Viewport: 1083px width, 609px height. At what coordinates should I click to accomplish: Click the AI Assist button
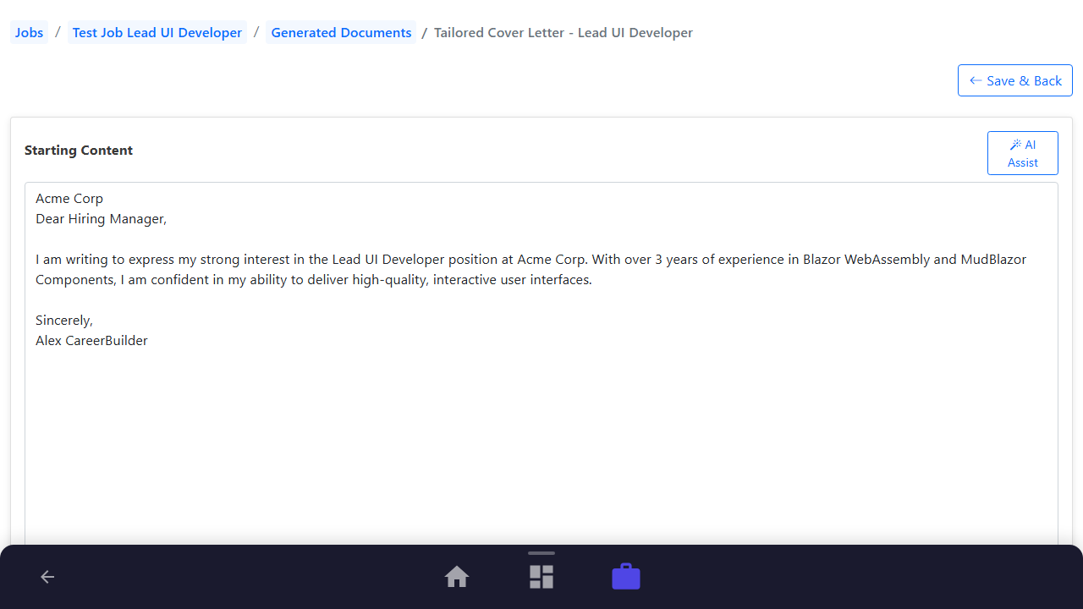click(x=1022, y=153)
